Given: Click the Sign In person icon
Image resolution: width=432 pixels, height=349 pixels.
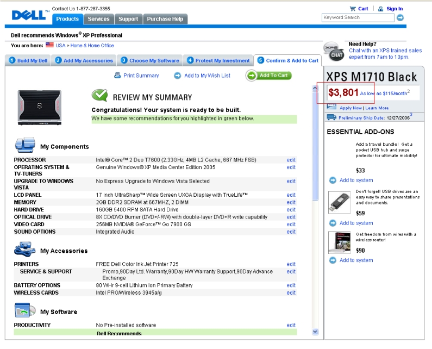Looking at the screenshot, I should [x=380, y=9].
